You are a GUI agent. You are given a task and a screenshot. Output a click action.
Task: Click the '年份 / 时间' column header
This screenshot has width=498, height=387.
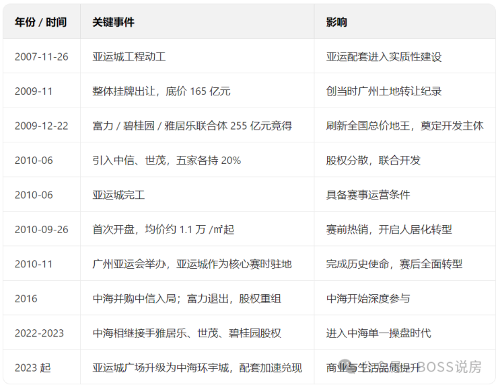click(x=40, y=22)
